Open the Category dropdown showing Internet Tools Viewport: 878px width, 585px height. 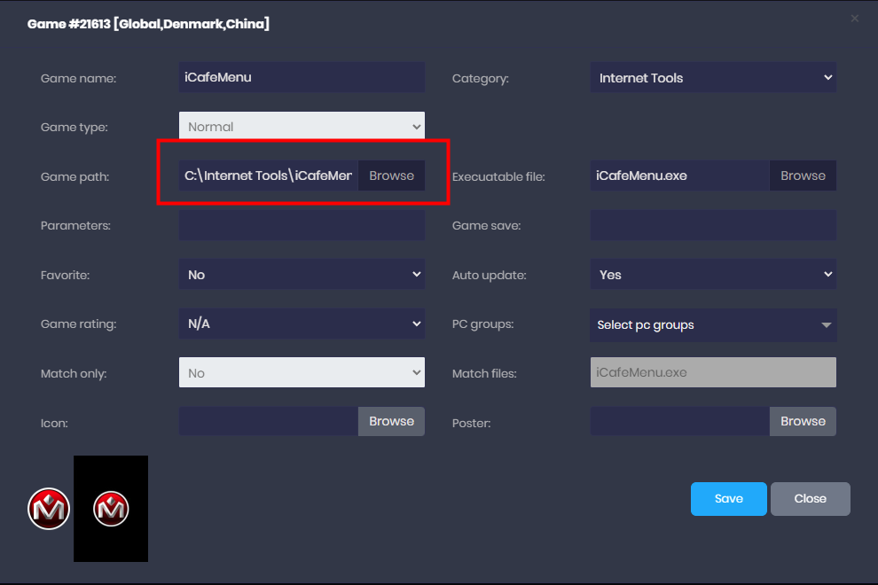point(712,78)
